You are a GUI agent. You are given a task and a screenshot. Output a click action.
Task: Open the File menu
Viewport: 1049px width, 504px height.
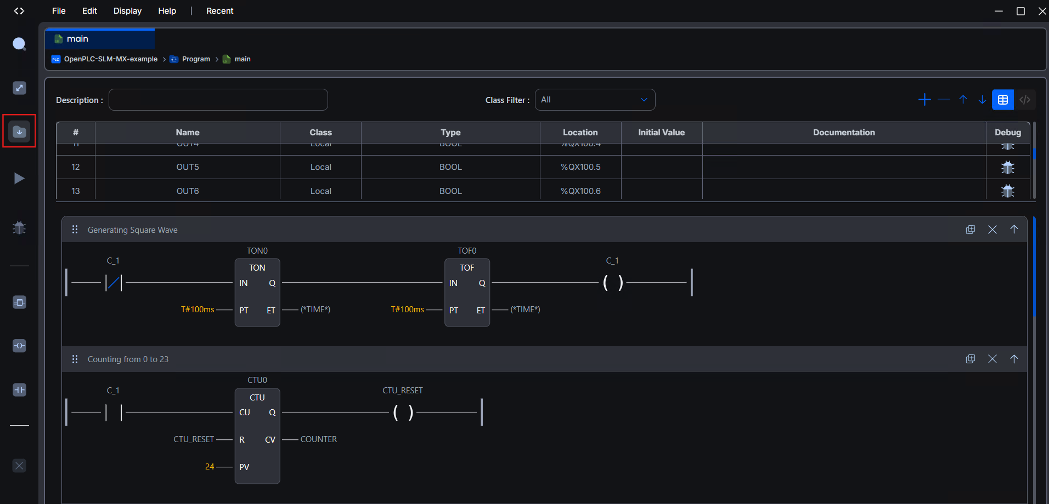59,11
